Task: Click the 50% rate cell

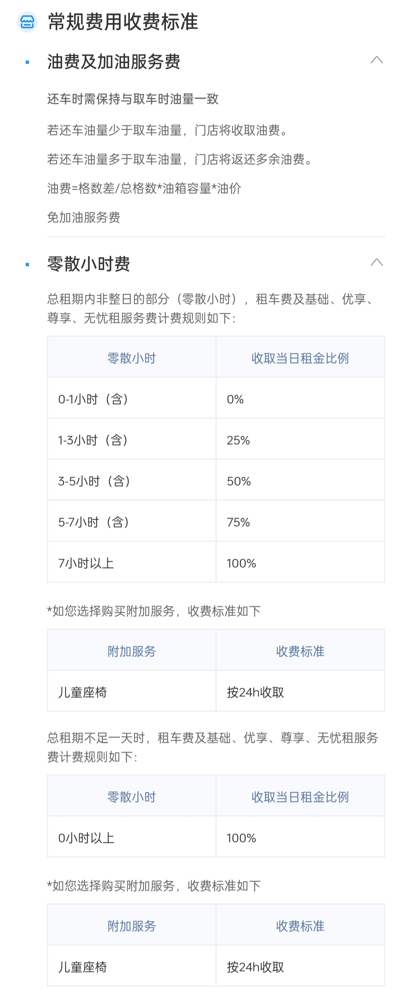Action: [300, 480]
